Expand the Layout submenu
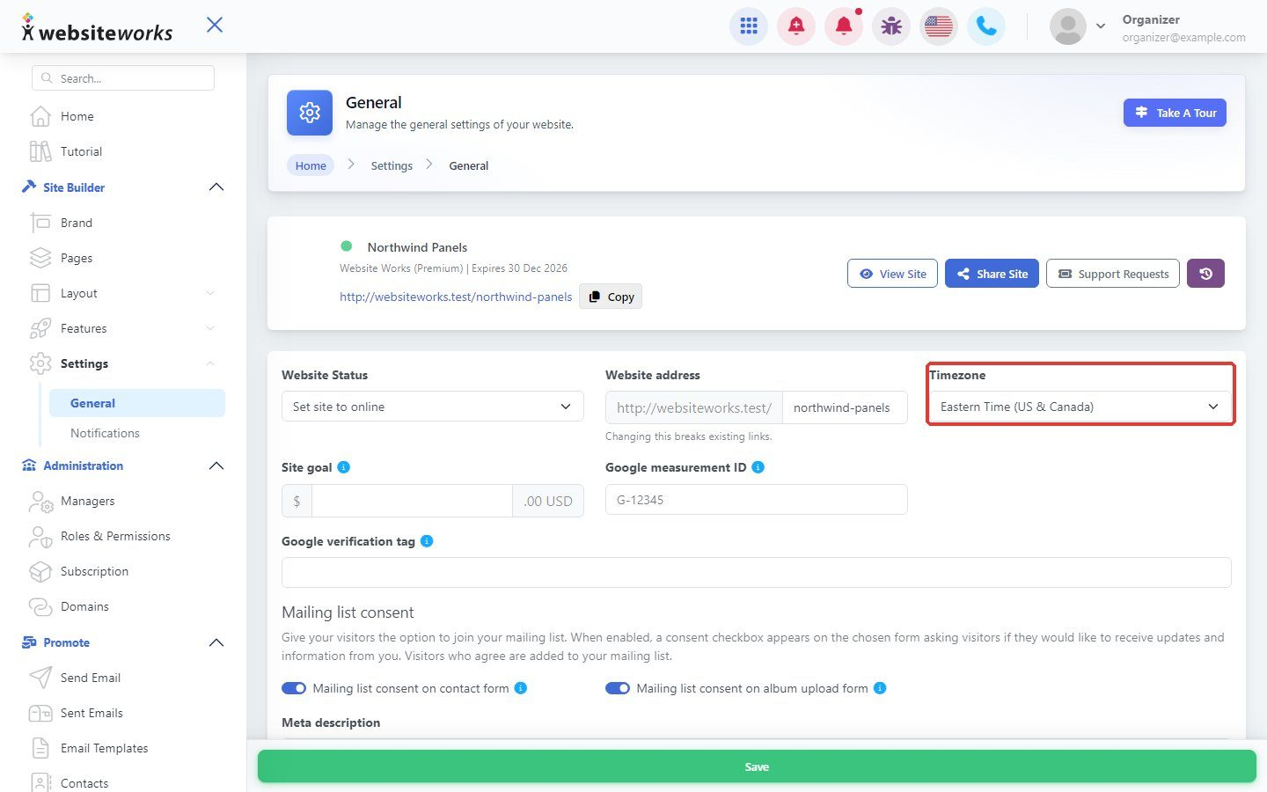The width and height of the screenshot is (1267, 792). (210, 293)
